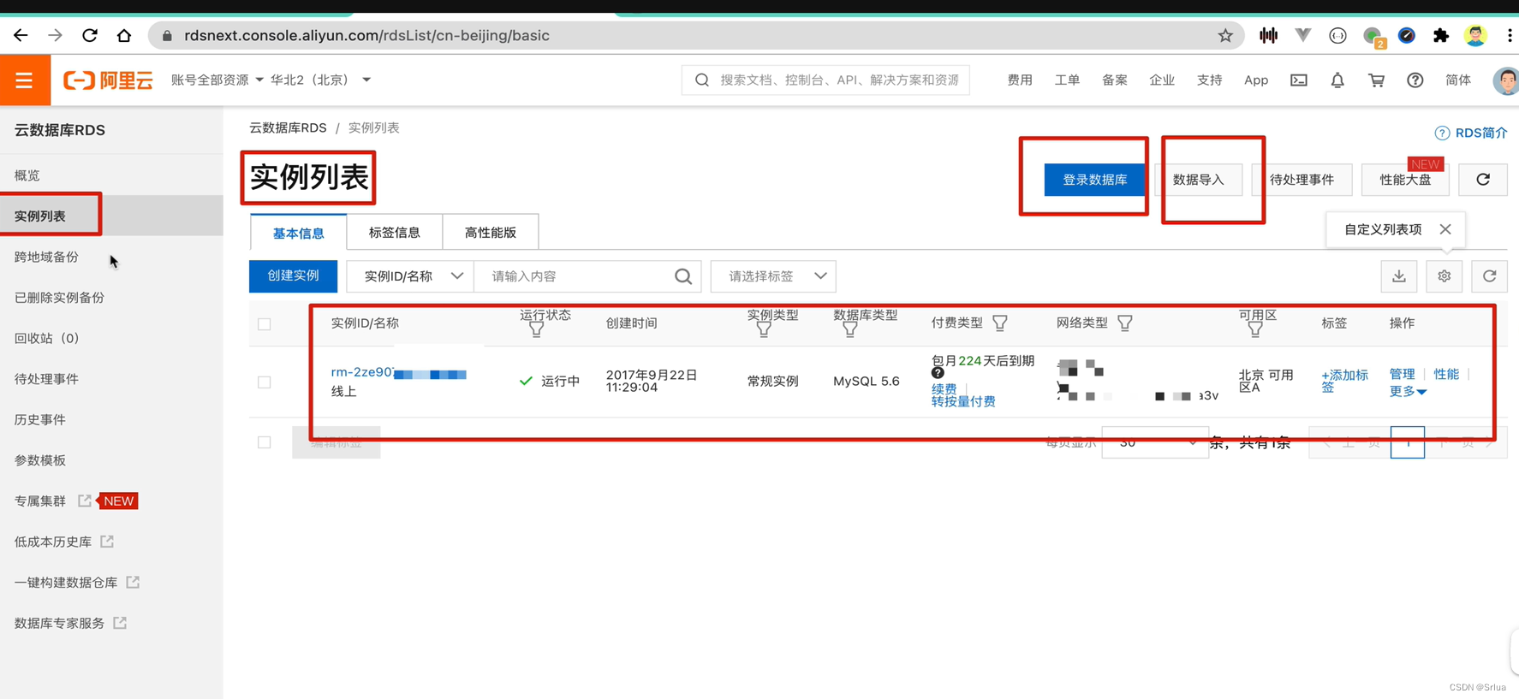Click the 登录数据库 button
The image size is (1519, 699).
point(1095,180)
